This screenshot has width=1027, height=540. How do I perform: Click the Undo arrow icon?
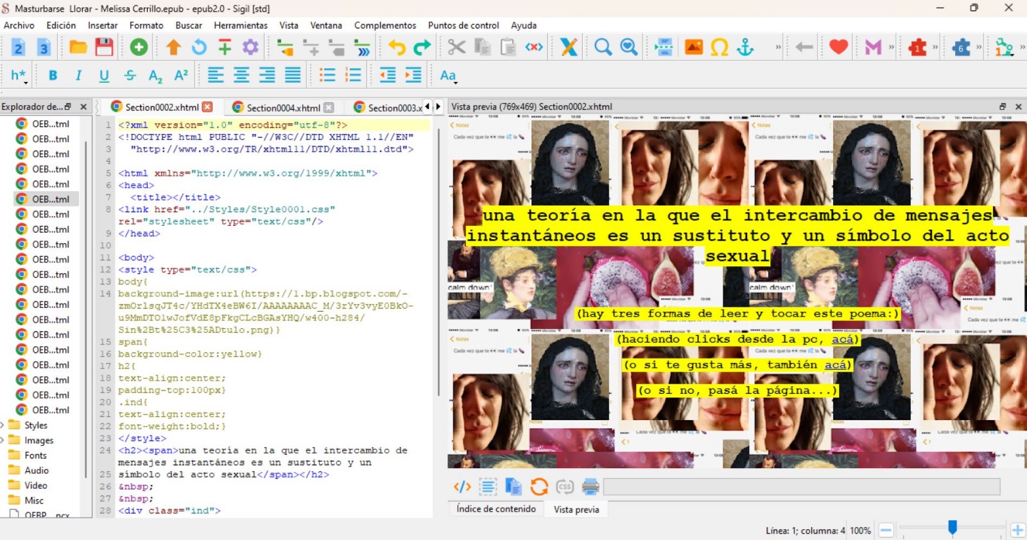(397, 47)
